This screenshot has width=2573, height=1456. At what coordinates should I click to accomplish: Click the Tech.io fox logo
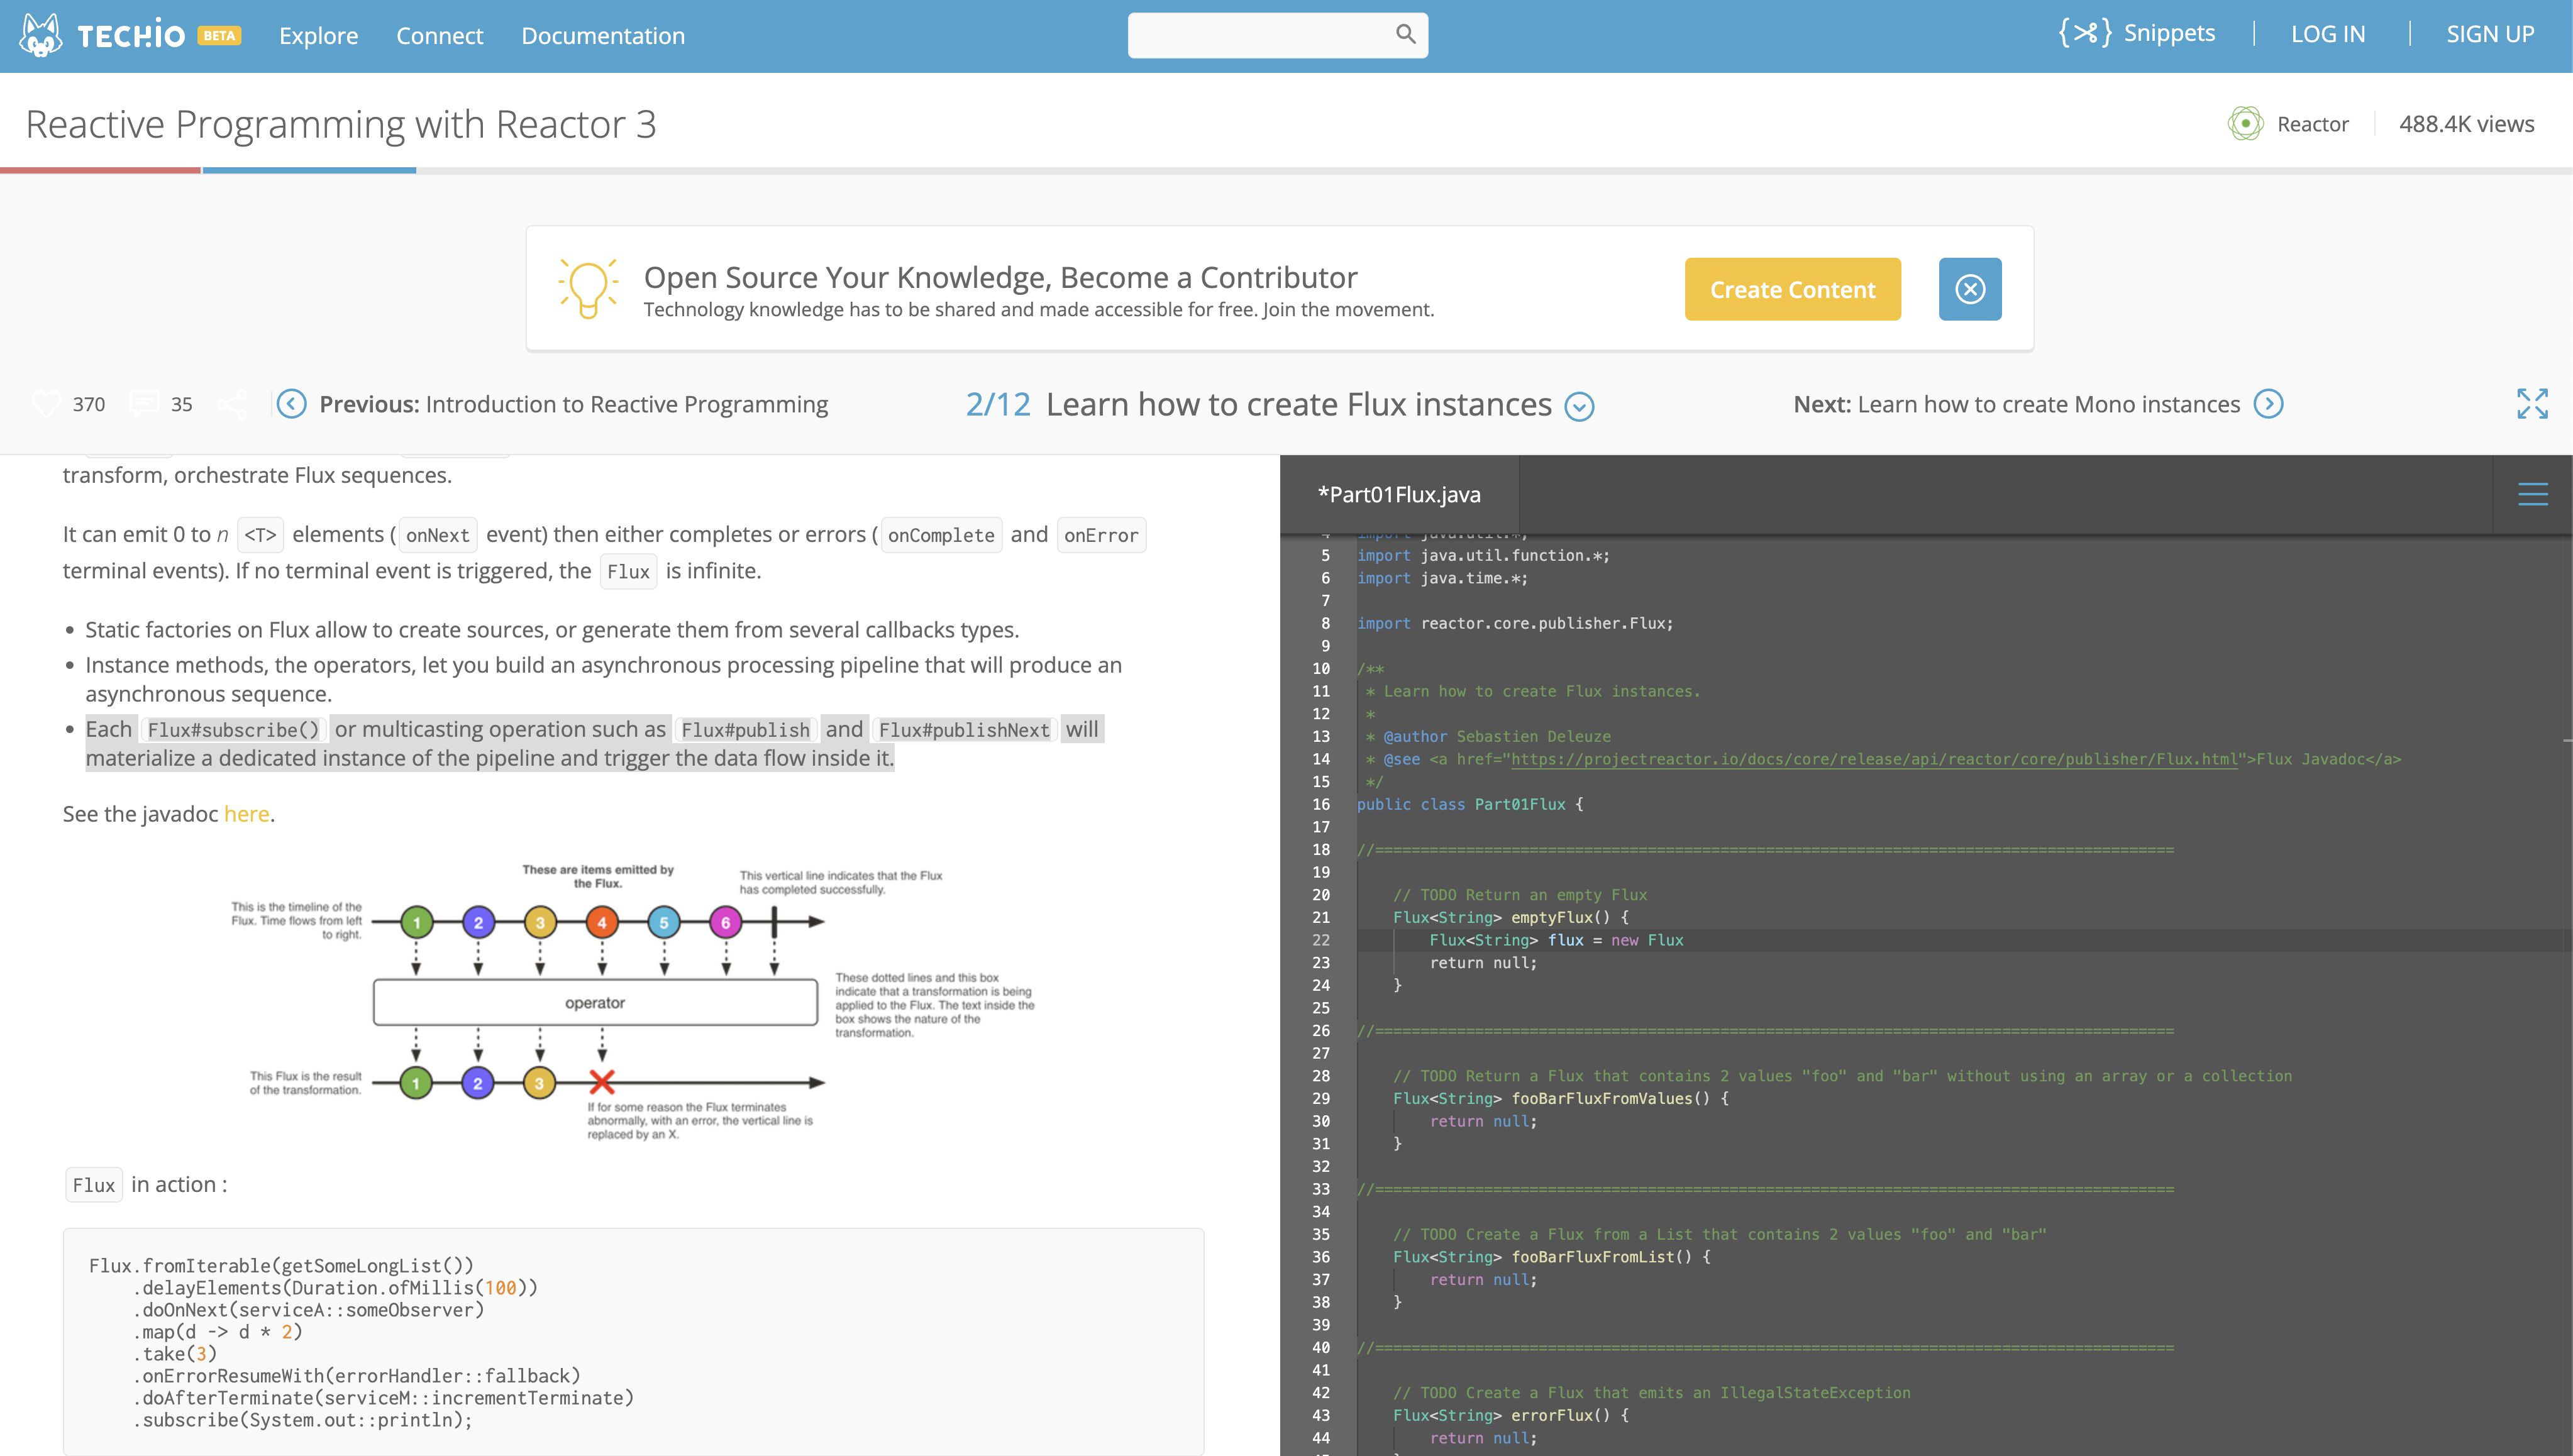(41, 35)
